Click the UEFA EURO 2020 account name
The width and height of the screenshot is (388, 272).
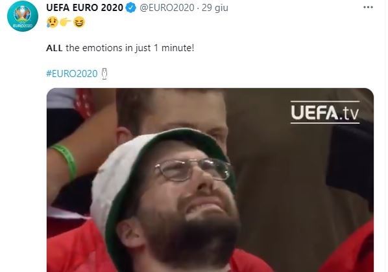pyautogui.click(x=84, y=8)
